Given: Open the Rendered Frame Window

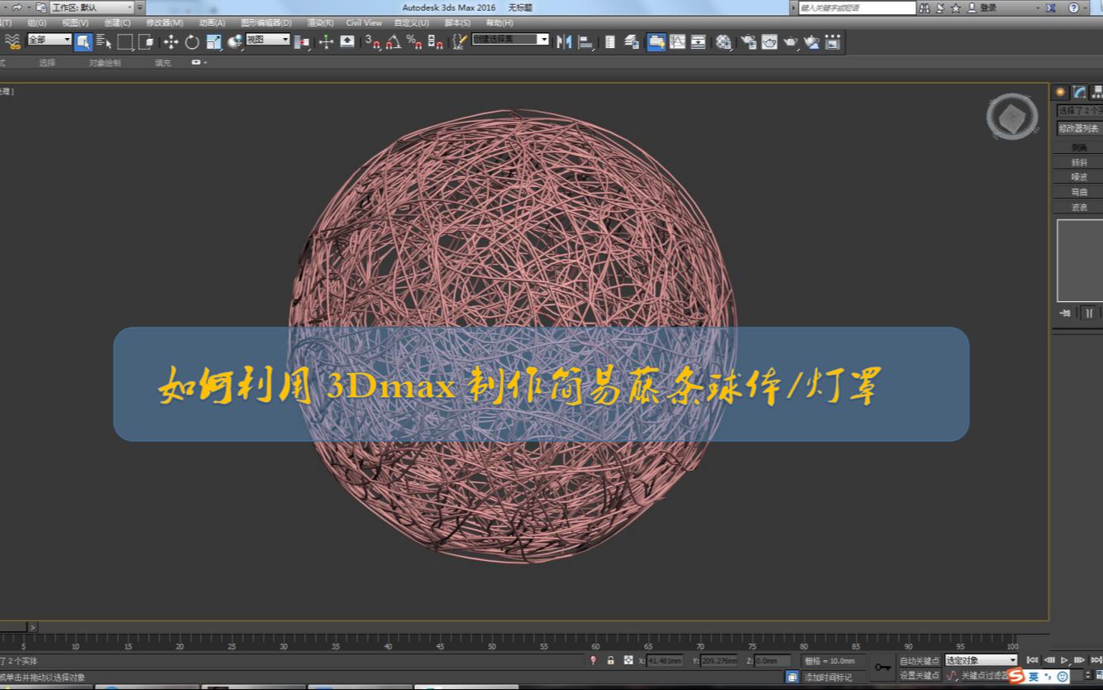Looking at the screenshot, I should (770, 42).
